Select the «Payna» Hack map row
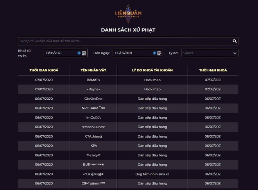The width and height of the screenshot is (258, 190). 128,89
